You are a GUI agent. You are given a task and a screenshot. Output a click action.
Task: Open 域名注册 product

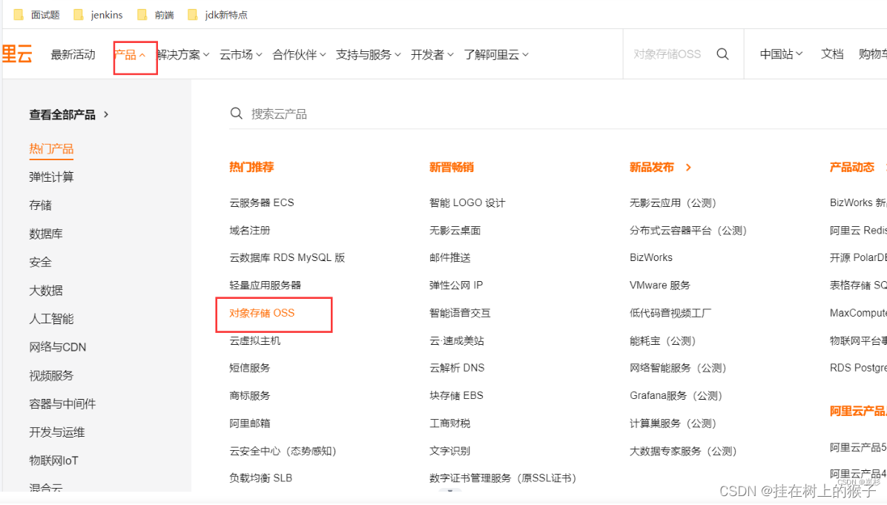click(249, 230)
